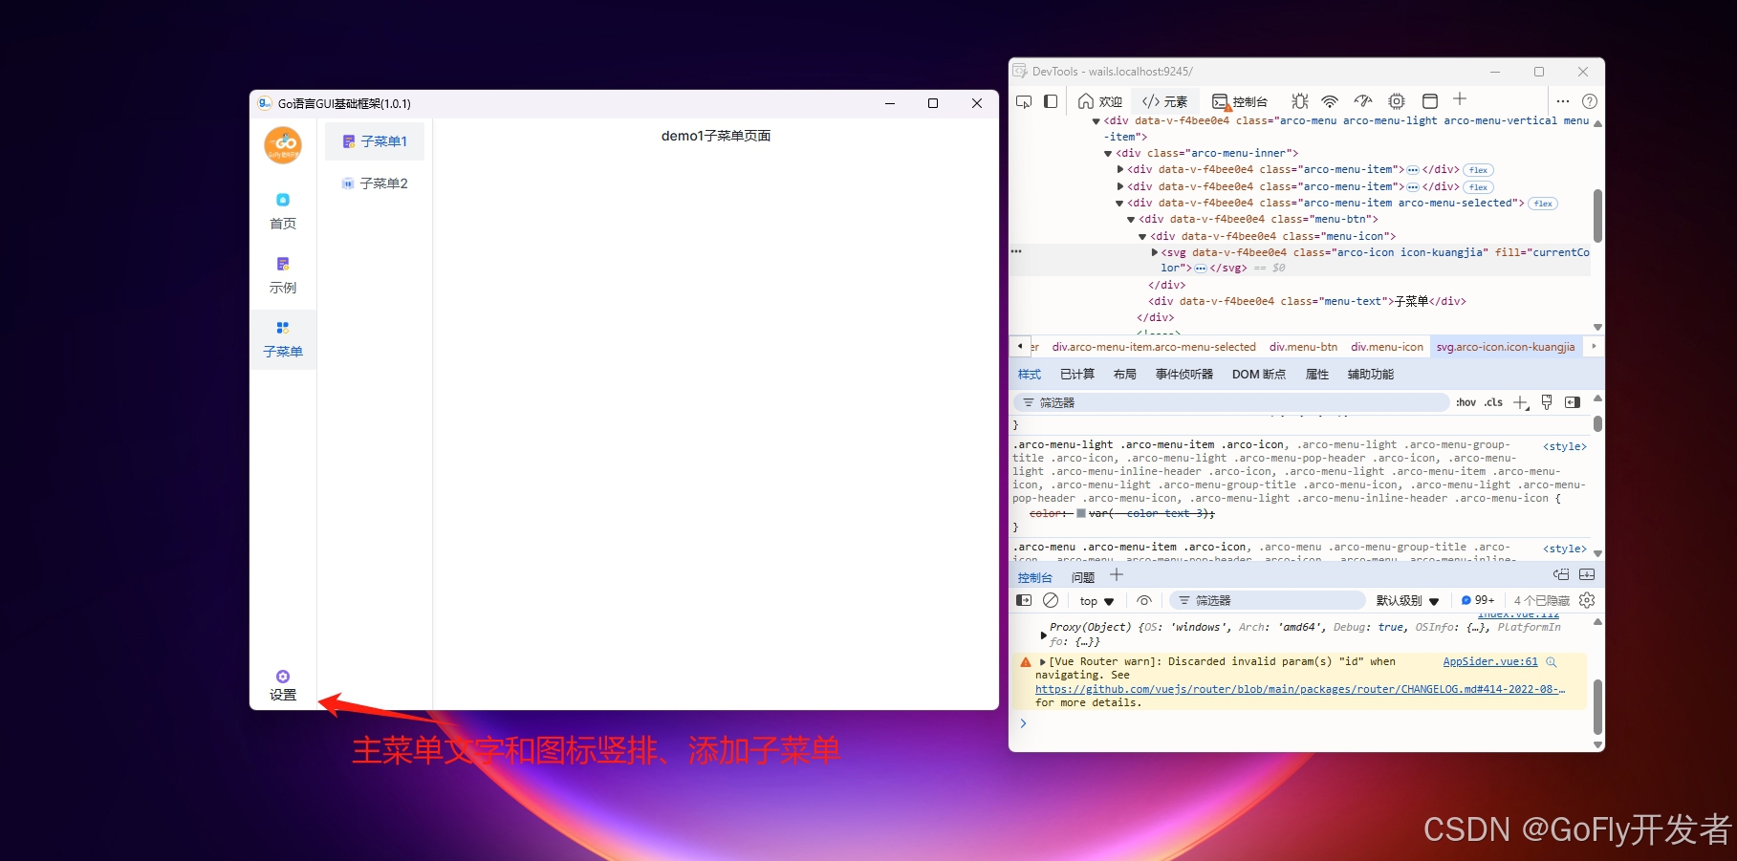Collapse the arco-menu-selected div node

point(1119,203)
